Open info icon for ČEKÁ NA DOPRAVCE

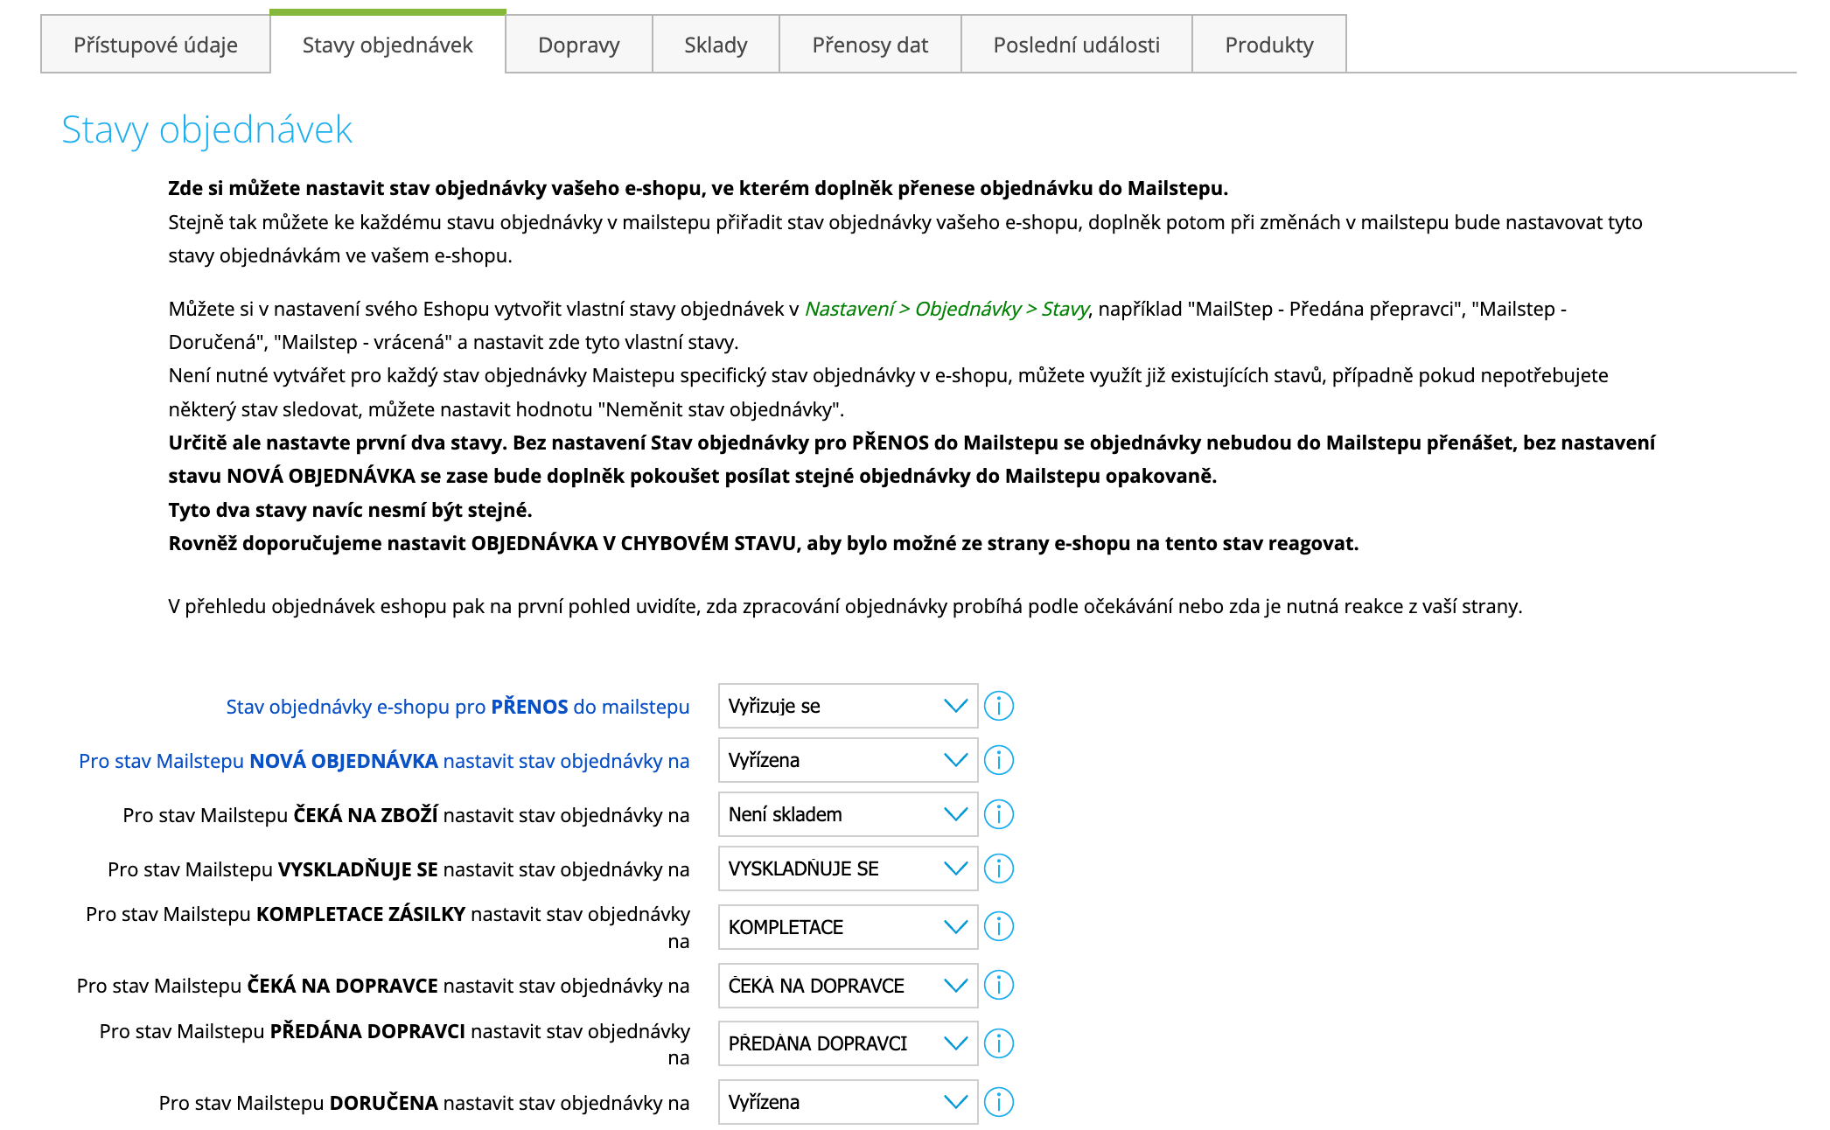[998, 985]
